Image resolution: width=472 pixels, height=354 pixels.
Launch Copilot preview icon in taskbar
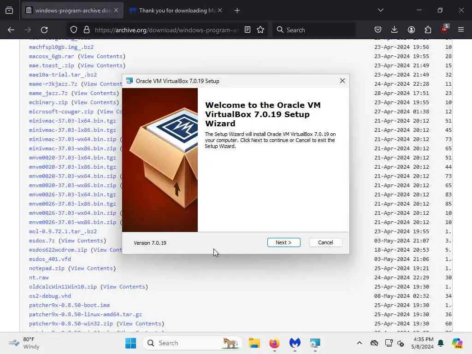click(457, 343)
